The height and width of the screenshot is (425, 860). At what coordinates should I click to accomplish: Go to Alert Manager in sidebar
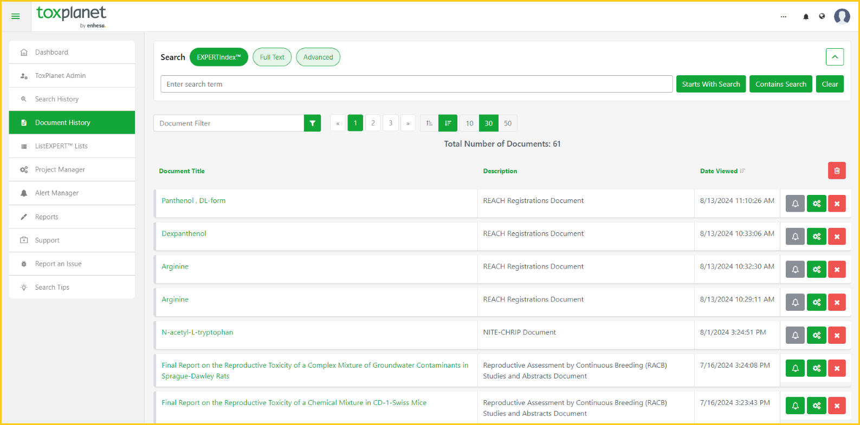click(x=57, y=193)
